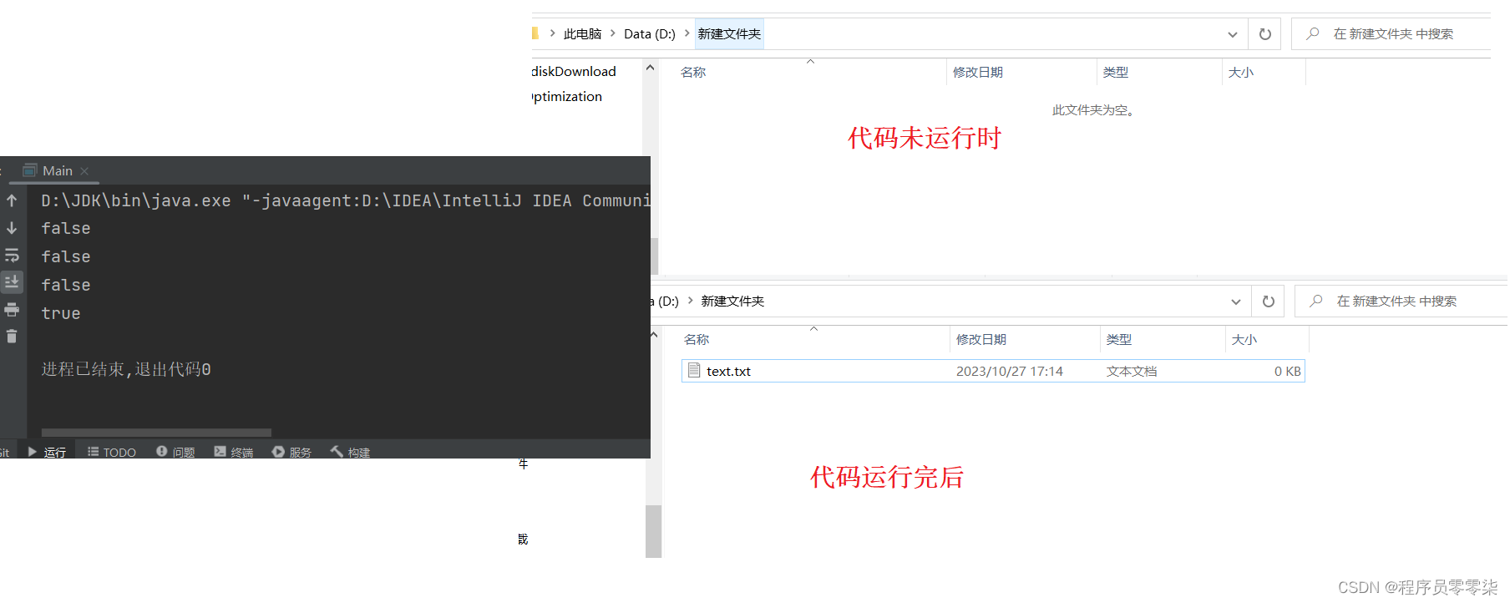Click the 'true' output line in console
1510x603 pixels.
coord(61,313)
